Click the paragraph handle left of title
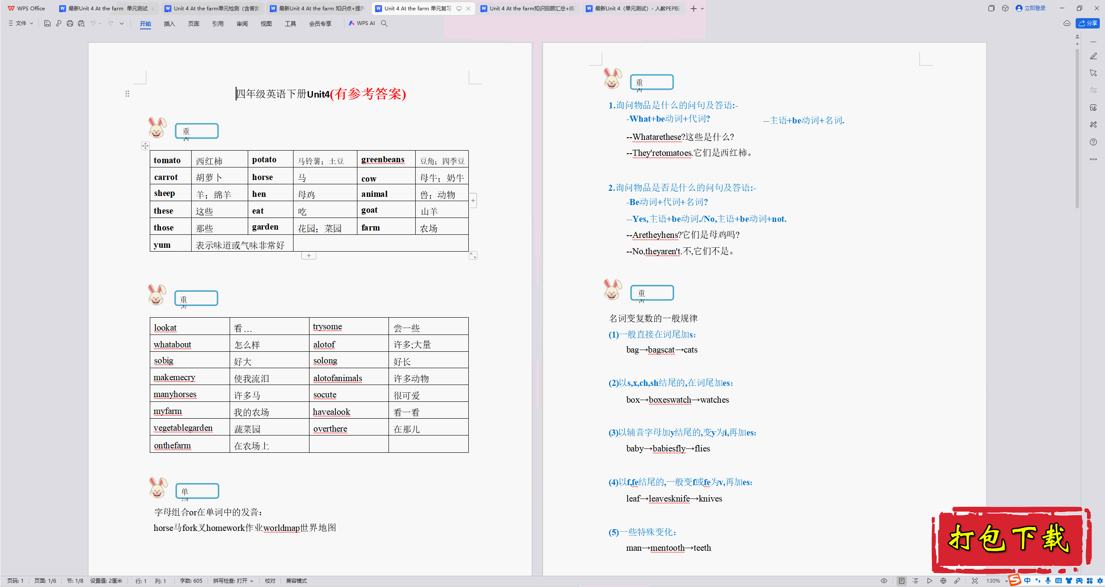This screenshot has width=1105, height=587. click(x=127, y=94)
